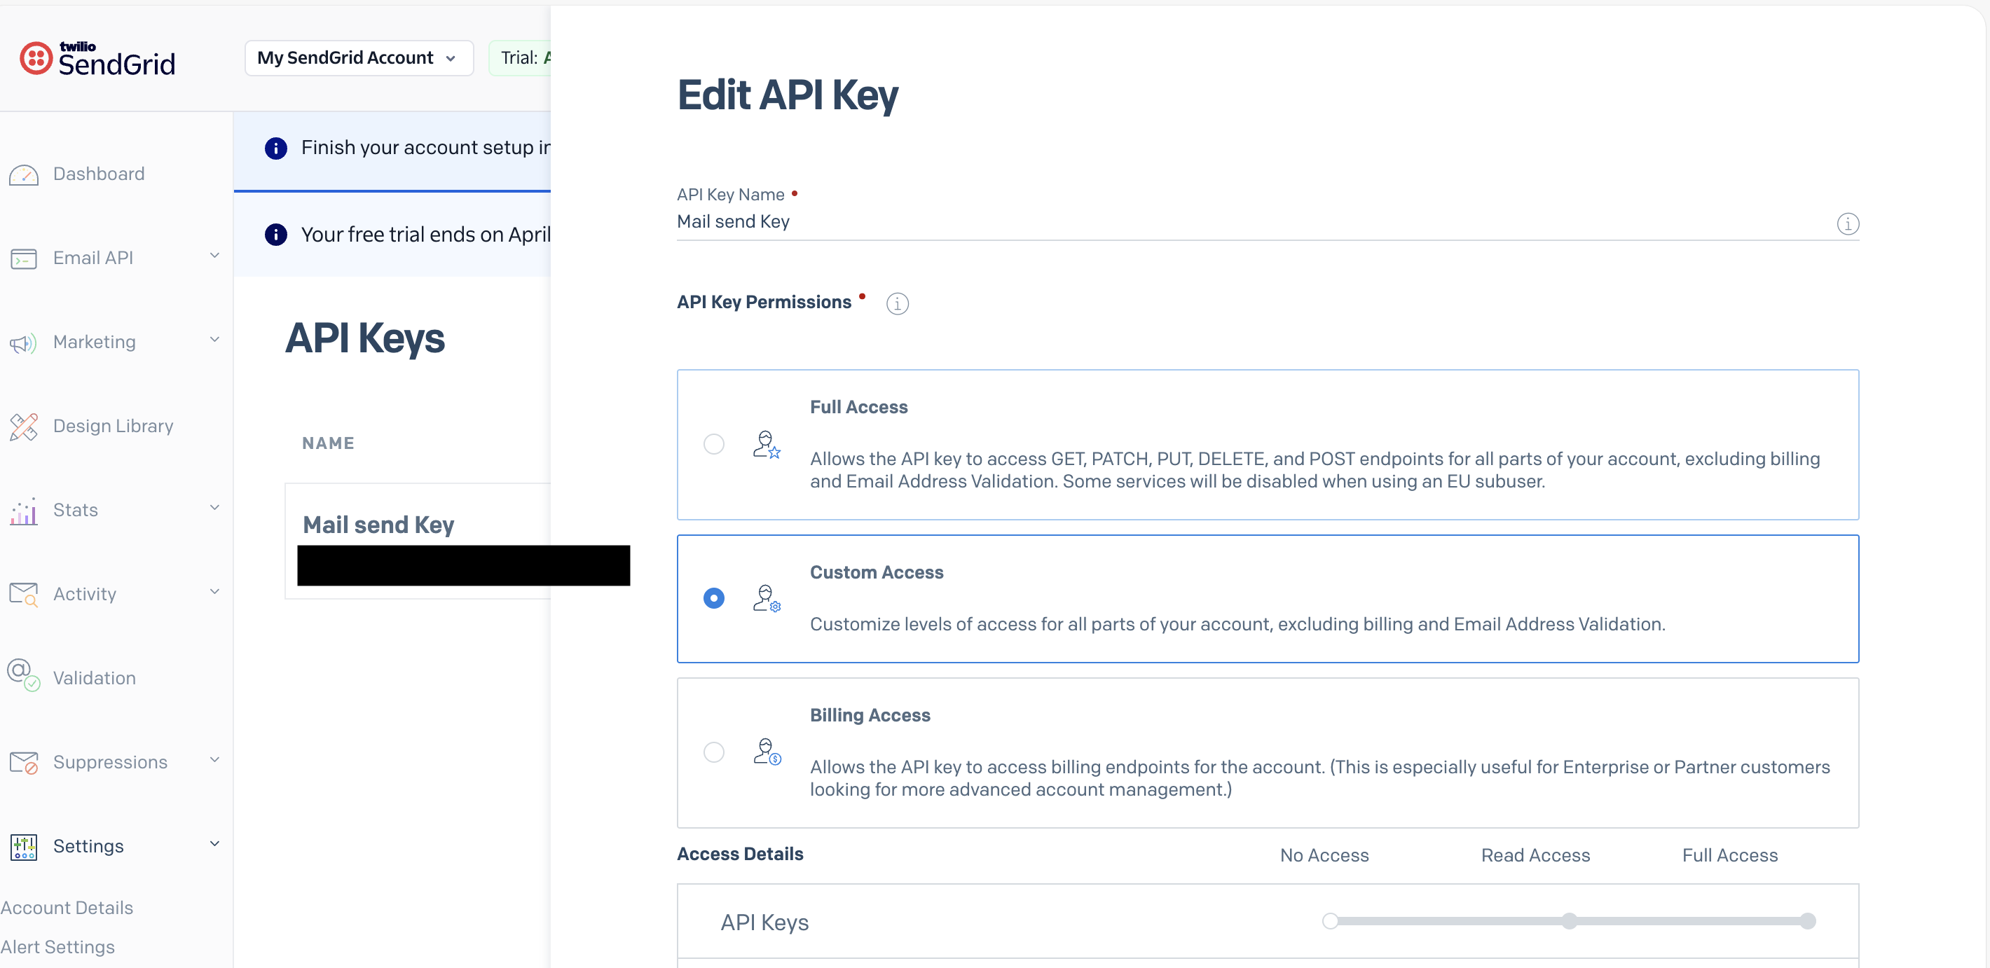
Task: Set API Keys slider to Read Access
Action: click(1569, 921)
